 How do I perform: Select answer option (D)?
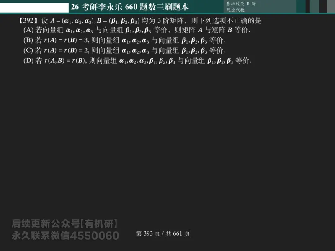(x=138, y=61)
